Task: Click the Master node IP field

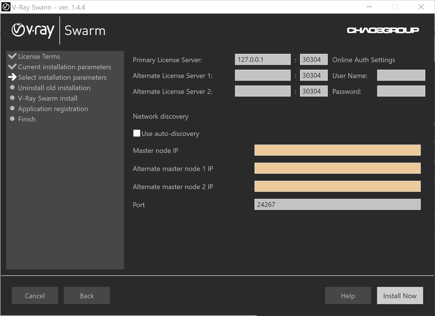Action: coord(337,150)
